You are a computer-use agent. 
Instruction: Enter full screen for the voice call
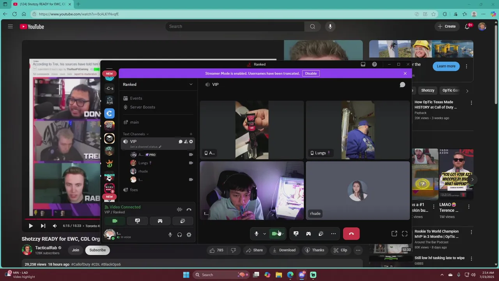tap(405, 234)
